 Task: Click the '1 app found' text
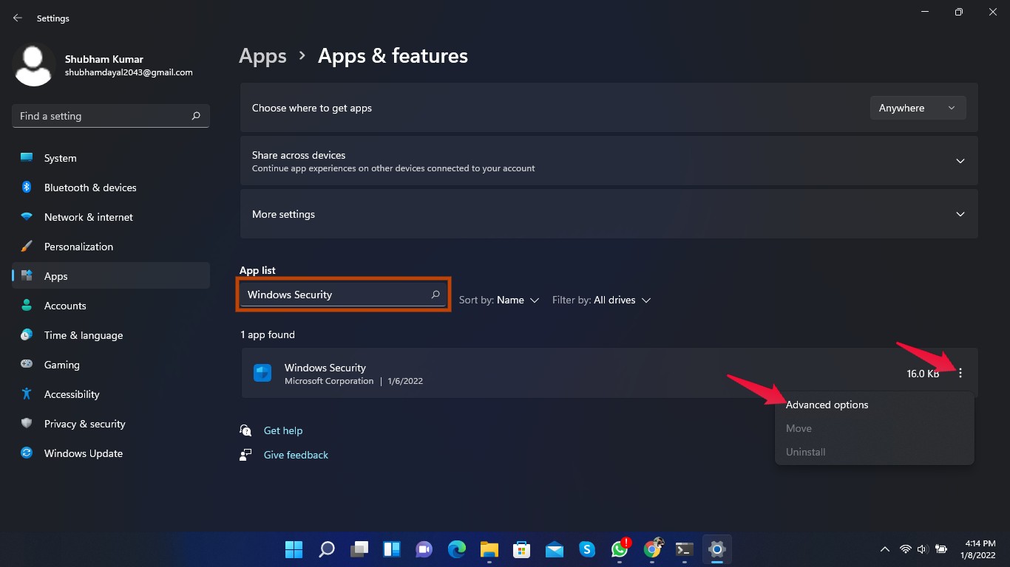coord(268,334)
